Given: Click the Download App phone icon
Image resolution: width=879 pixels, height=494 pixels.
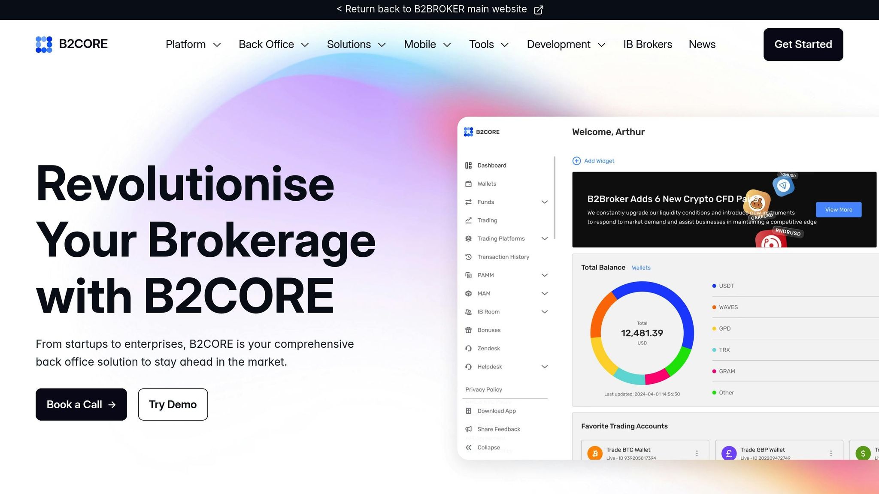Looking at the screenshot, I should [468, 411].
